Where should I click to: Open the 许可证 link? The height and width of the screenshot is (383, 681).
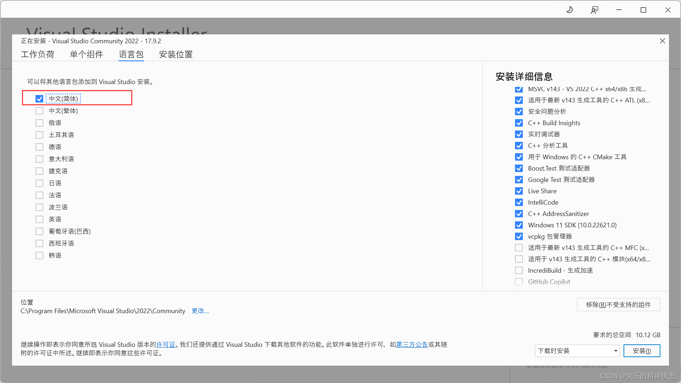click(166, 344)
